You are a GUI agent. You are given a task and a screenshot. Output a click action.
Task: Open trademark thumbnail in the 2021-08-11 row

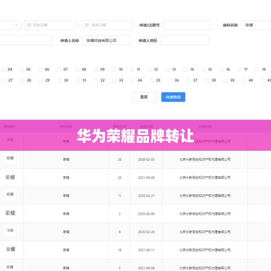[10, 249]
